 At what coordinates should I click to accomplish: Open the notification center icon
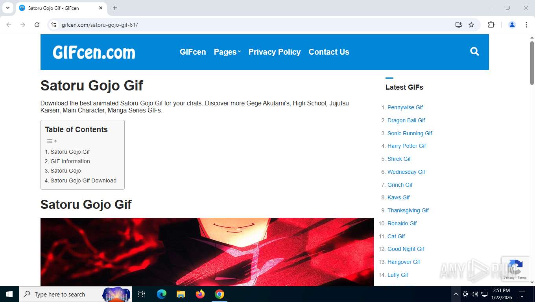[522, 294]
